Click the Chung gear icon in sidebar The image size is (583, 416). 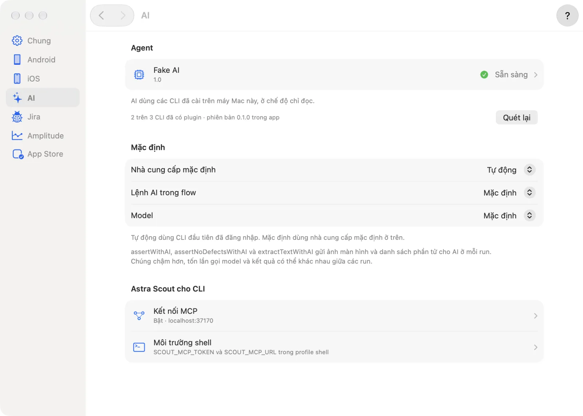[17, 41]
